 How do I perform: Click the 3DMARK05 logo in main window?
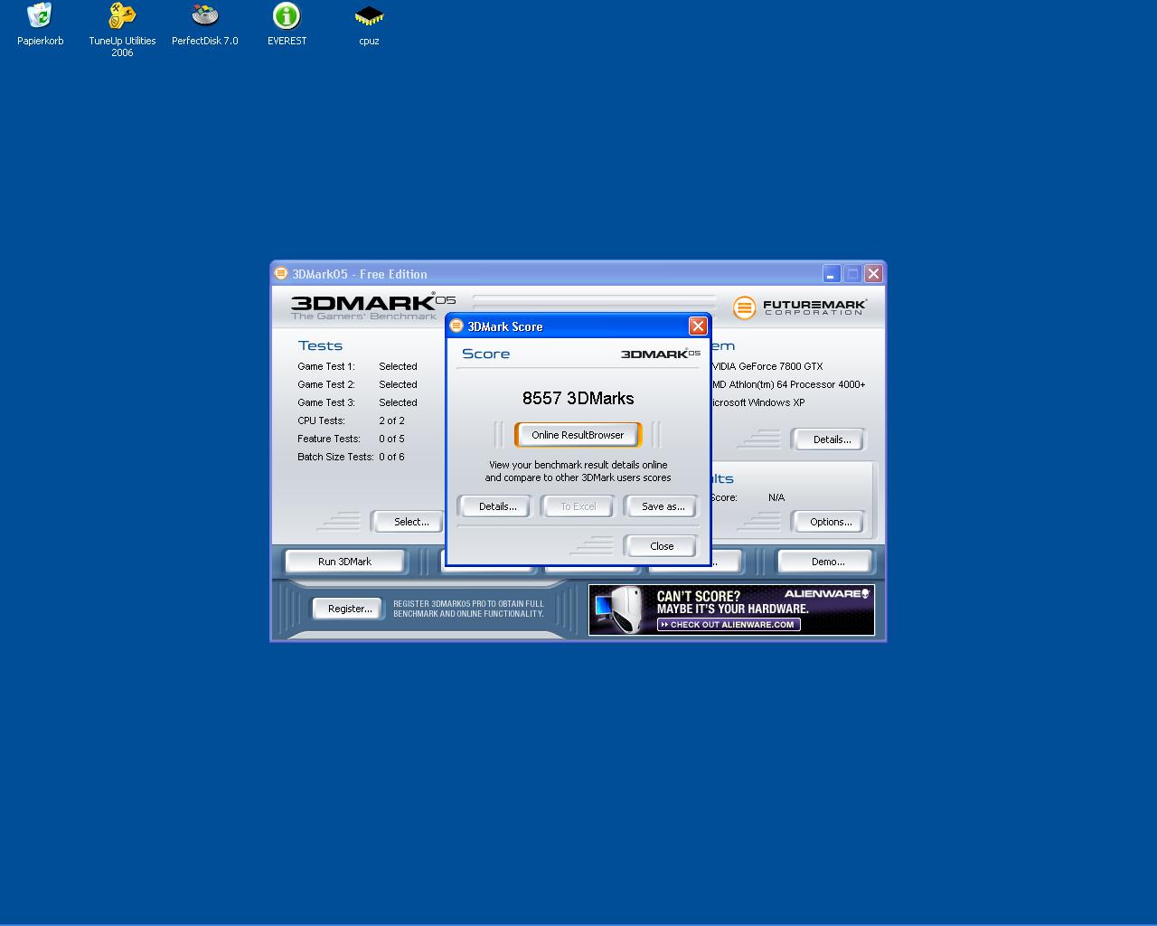tap(373, 307)
